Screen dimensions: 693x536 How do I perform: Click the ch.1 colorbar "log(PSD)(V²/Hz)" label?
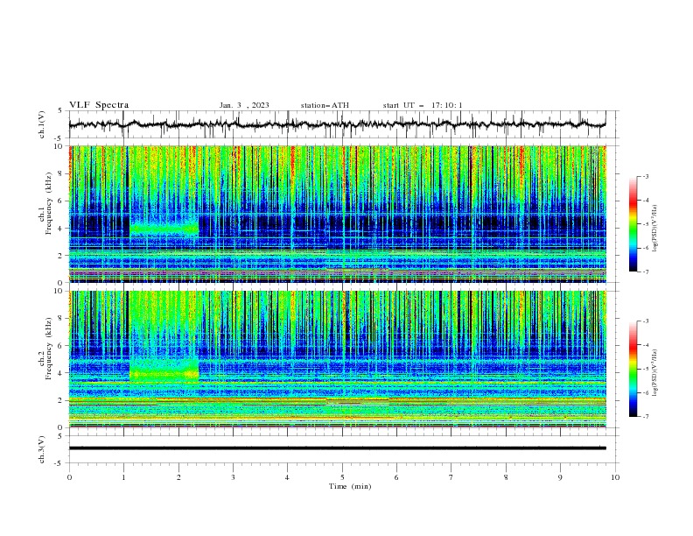pyautogui.click(x=654, y=229)
